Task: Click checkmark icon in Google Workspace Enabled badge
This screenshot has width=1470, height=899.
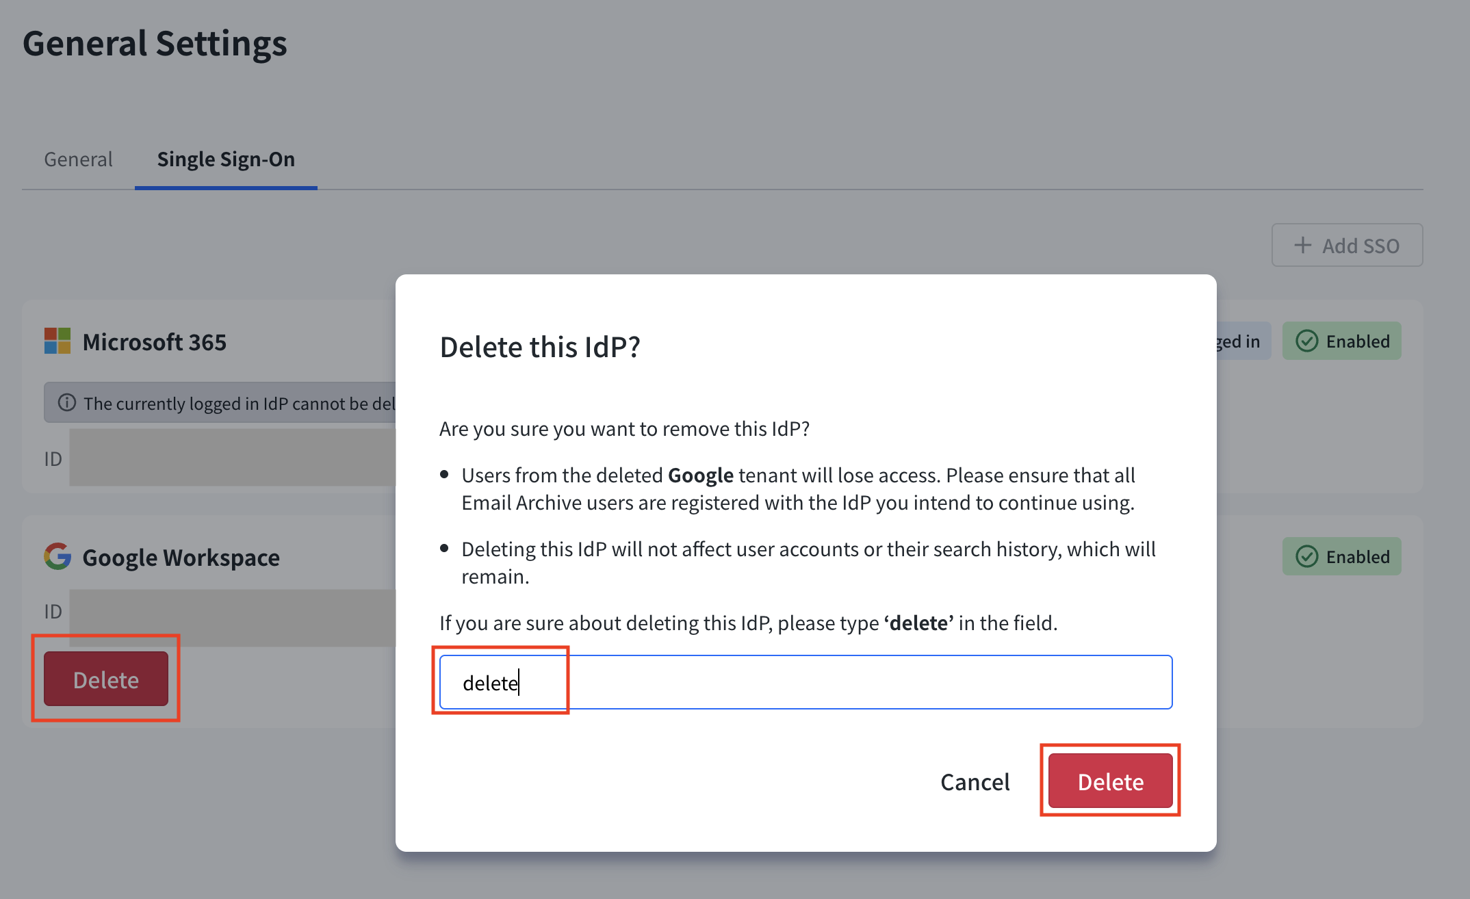Action: coord(1306,556)
